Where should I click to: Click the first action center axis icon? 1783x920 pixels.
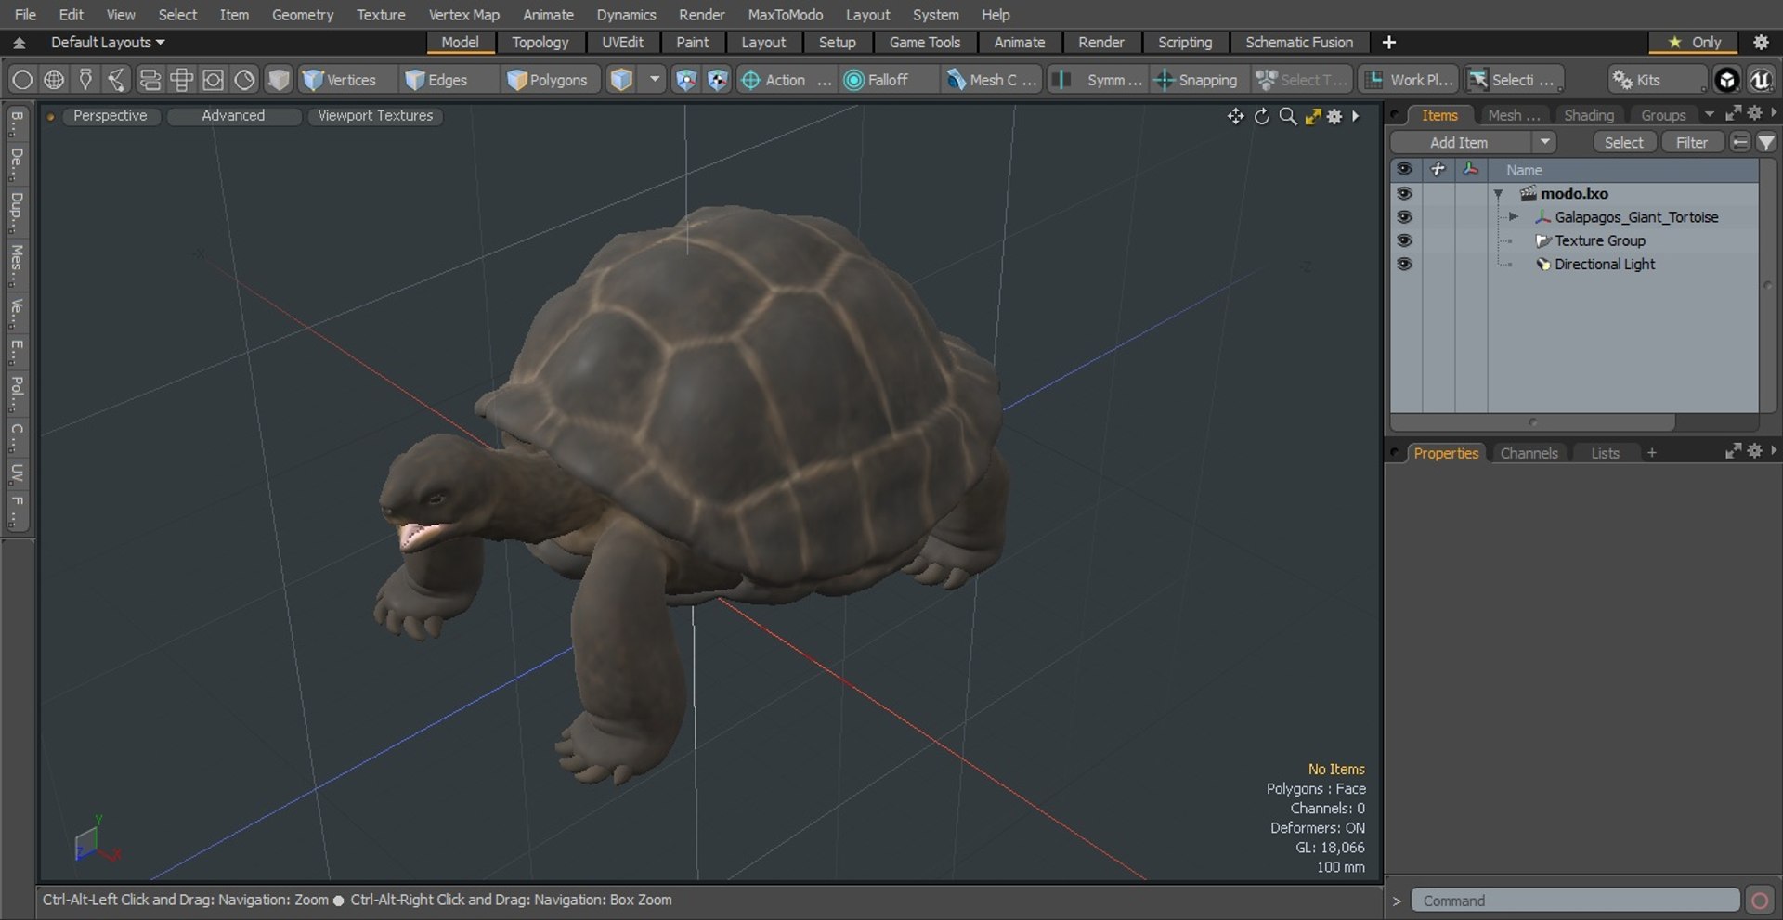click(x=685, y=80)
